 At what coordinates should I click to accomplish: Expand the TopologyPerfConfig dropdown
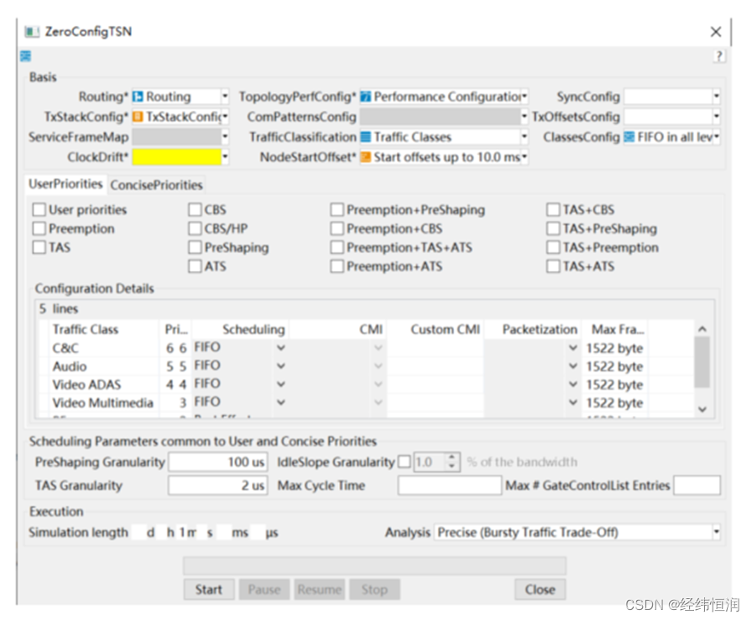click(x=525, y=96)
